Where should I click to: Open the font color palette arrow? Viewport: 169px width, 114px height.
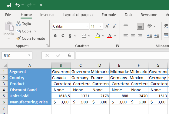[115, 36]
